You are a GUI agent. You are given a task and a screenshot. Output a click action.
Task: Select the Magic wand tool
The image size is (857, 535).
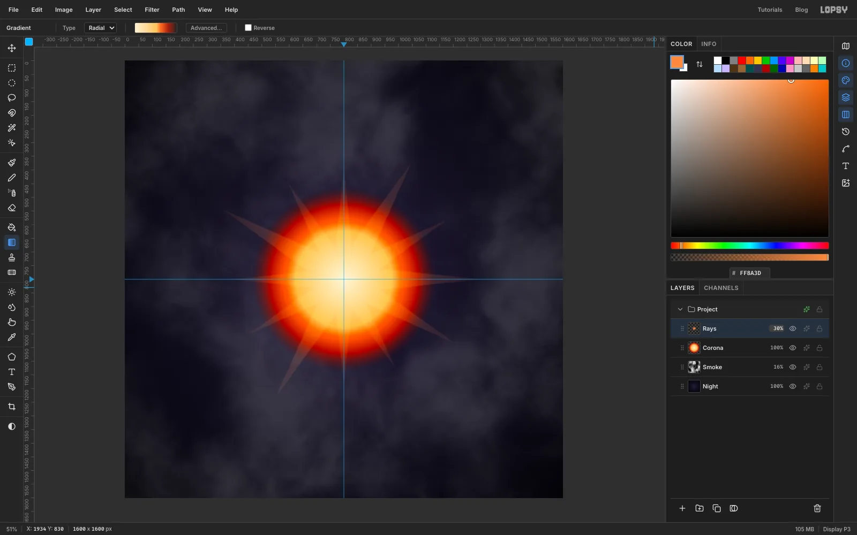pos(12,128)
